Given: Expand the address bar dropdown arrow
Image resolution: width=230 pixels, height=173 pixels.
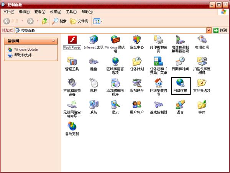Looking at the screenshot, I should point(209,30).
